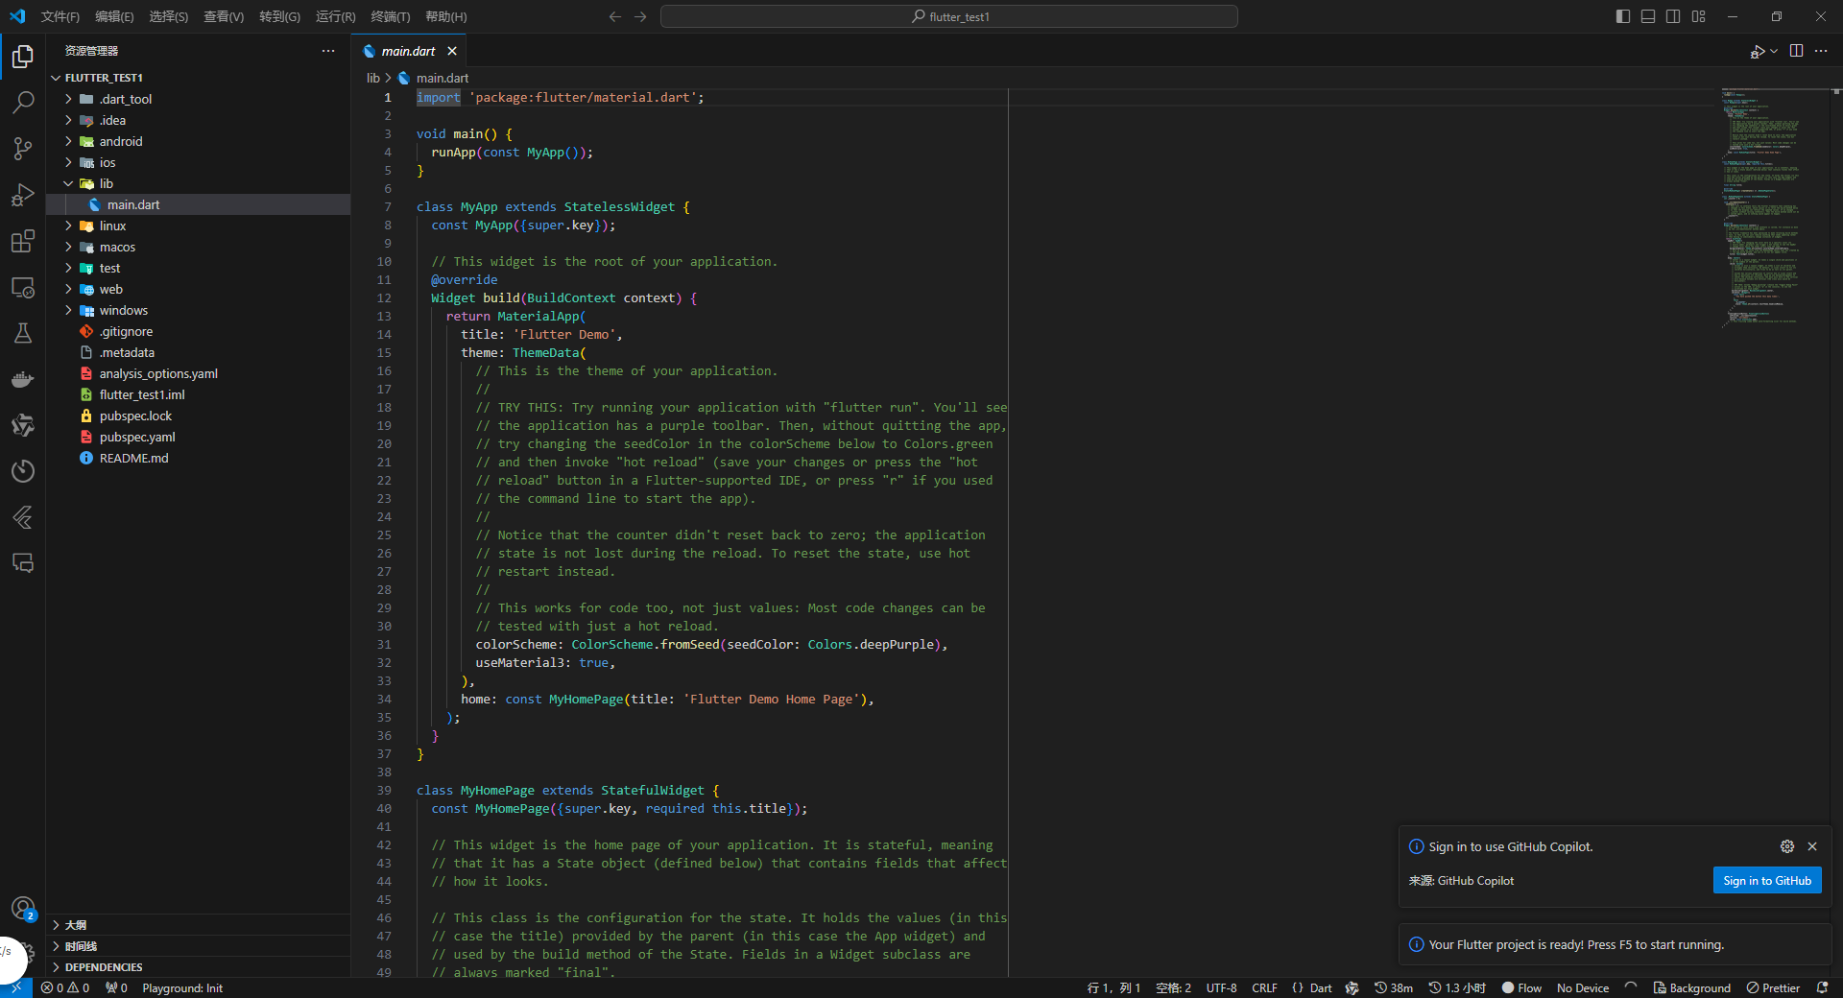Split the editor to the right
Viewport: 1843px width, 998px height.
(x=1796, y=51)
